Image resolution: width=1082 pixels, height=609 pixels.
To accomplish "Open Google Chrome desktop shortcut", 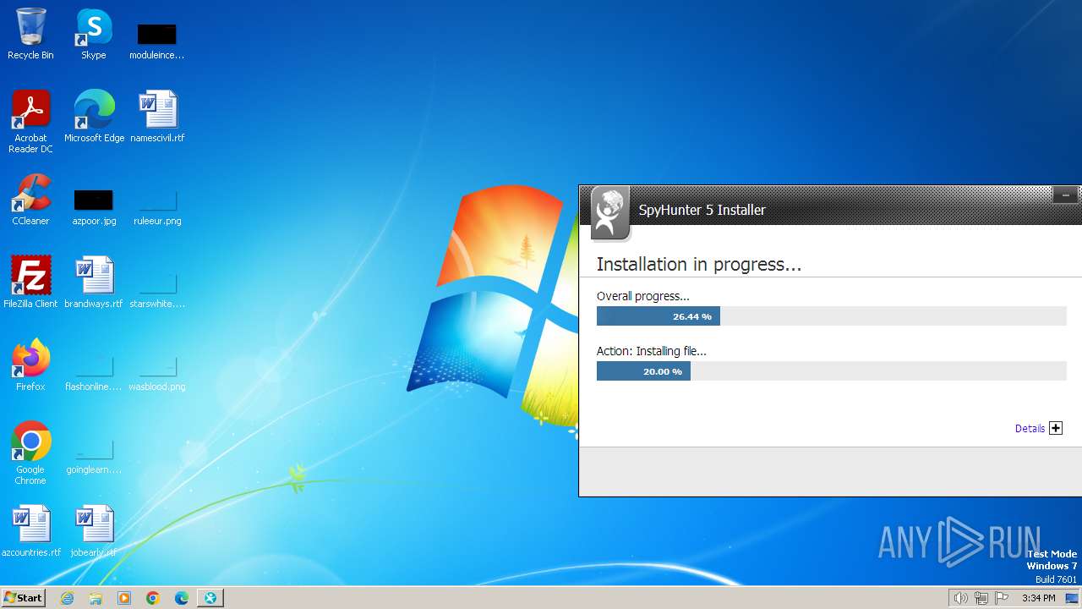I will tap(30, 453).
